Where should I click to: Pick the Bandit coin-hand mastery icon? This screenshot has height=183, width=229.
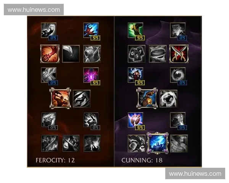[x=147, y=98]
